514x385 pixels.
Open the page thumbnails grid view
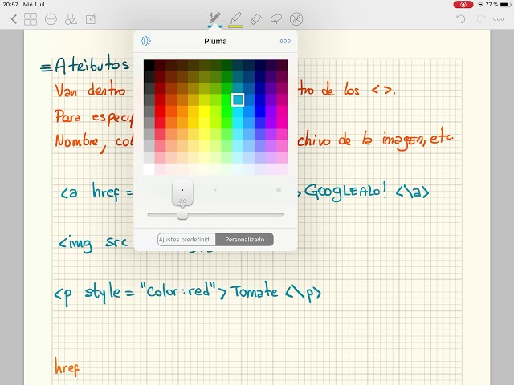point(31,19)
